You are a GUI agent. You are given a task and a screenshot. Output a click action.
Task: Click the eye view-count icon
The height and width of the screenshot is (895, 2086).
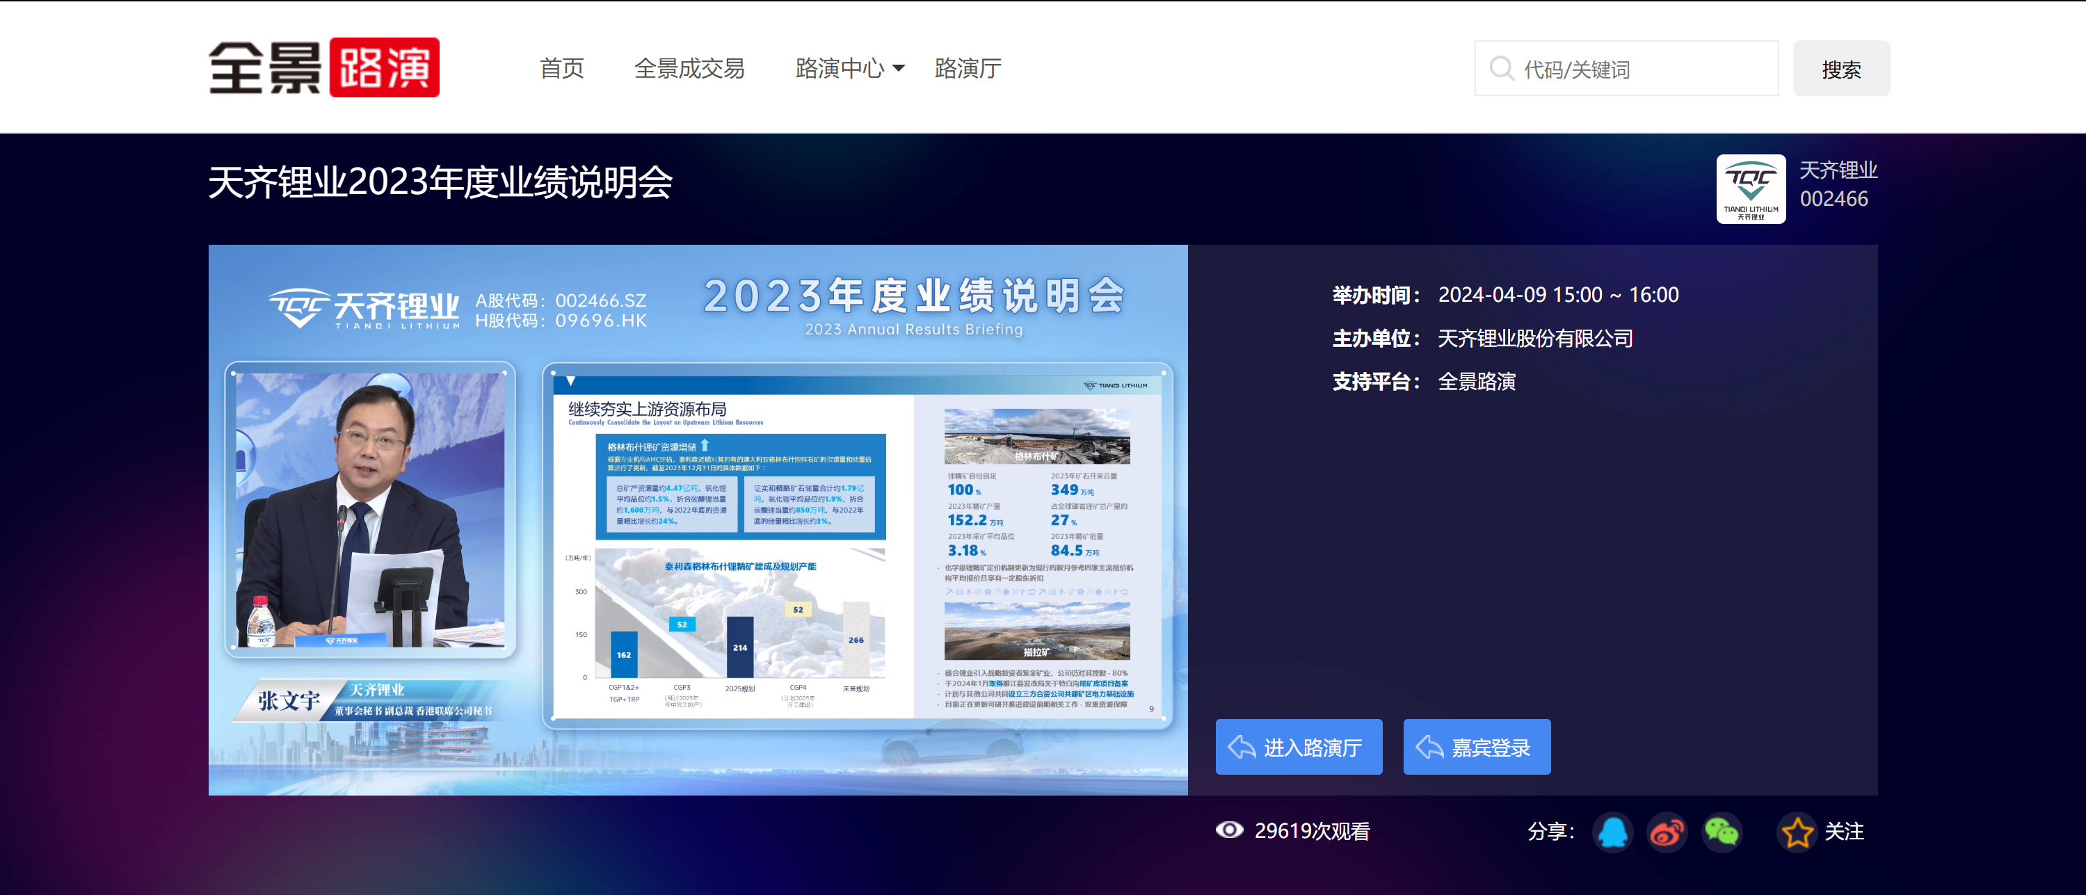point(1229,830)
